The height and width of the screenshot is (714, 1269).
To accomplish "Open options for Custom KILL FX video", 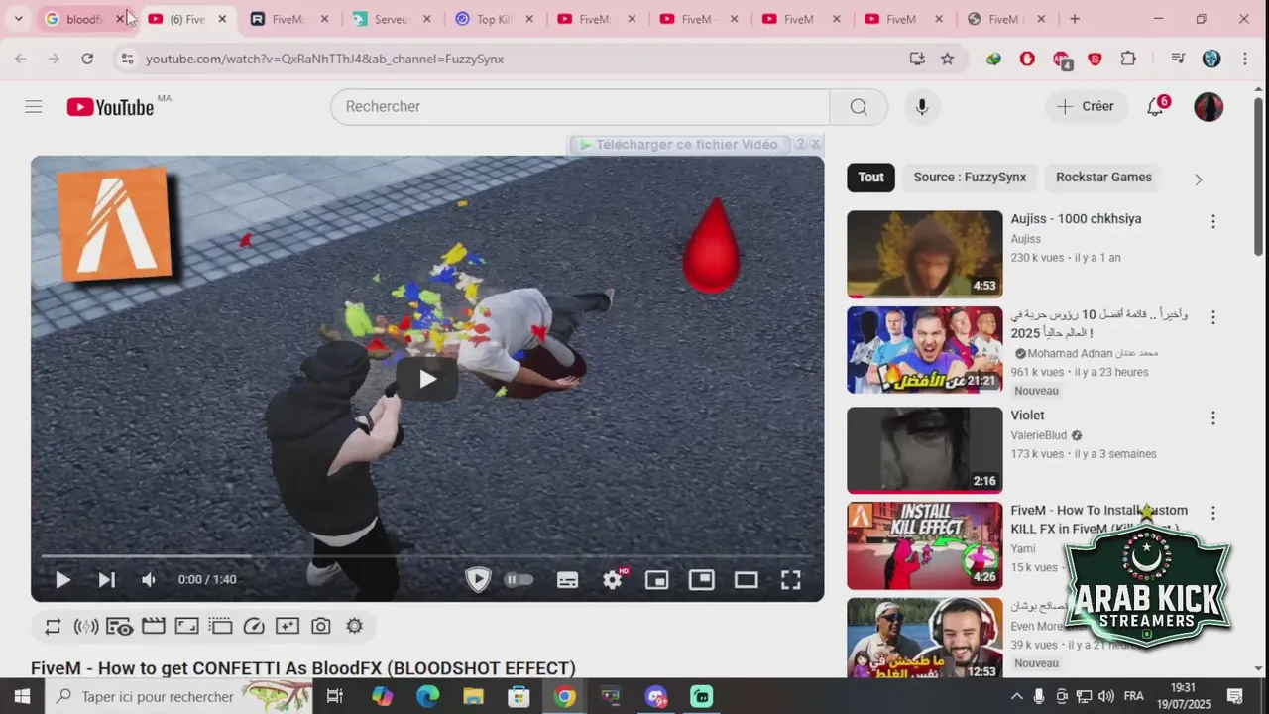I will pyautogui.click(x=1212, y=513).
